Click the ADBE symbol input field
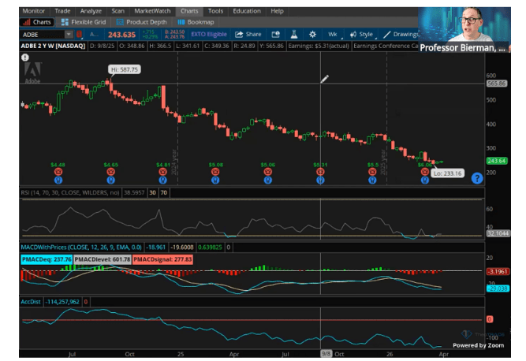The height and width of the screenshot is (361, 526). pyautogui.click(x=43, y=35)
